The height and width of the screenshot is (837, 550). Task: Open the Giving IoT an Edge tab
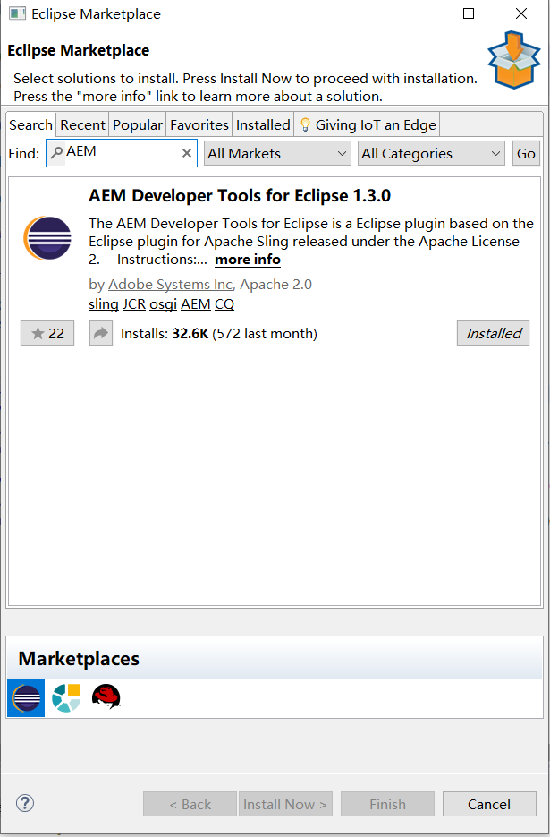(368, 125)
